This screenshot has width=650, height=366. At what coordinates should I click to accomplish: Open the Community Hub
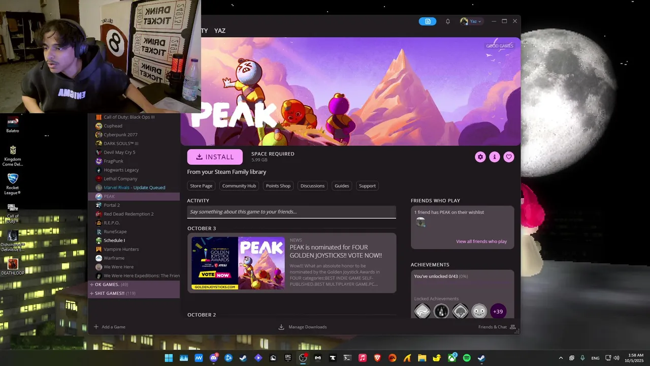[x=239, y=186]
